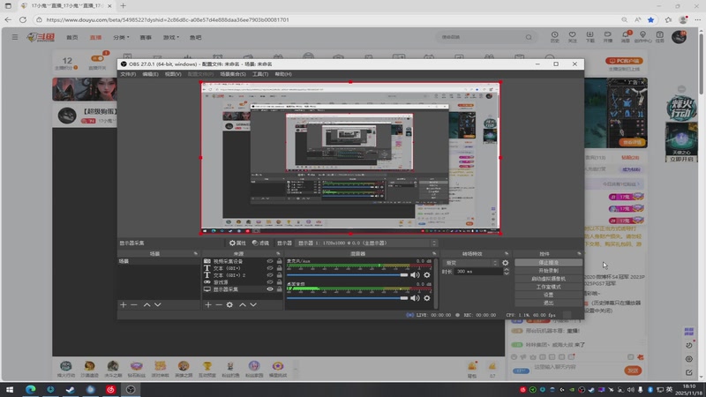Image resolution: width=706 pixels, height=397 pixels.
Task: Adjust the desktop audio volume slider
Action: (x=402, y=298)
